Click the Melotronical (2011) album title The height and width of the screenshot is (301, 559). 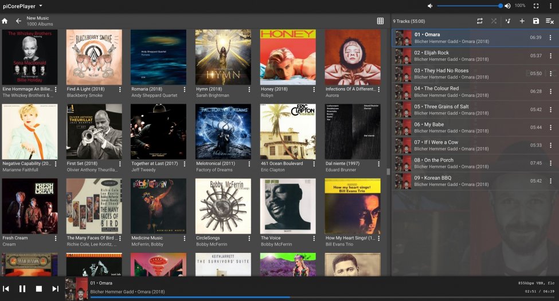tap(216, 163)
